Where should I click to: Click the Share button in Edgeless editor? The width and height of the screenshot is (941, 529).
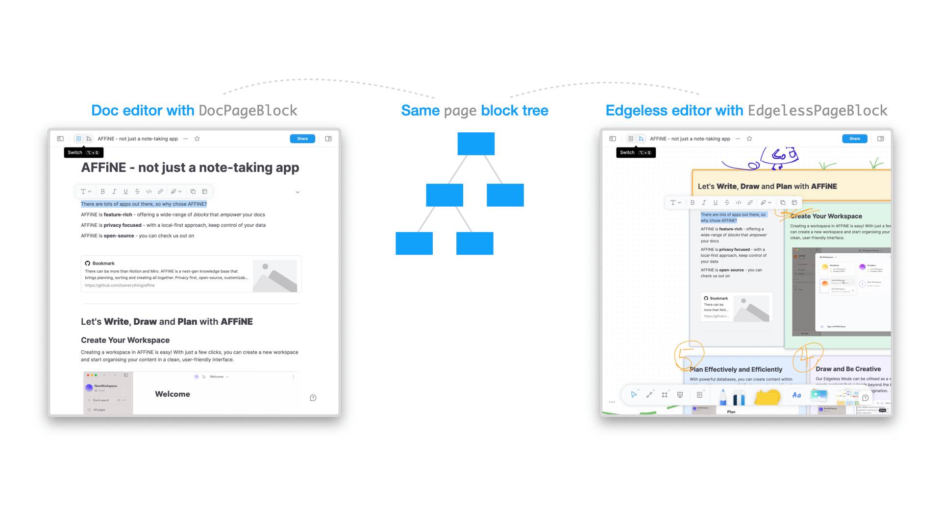pyautogui.click(x=853, y=138)
